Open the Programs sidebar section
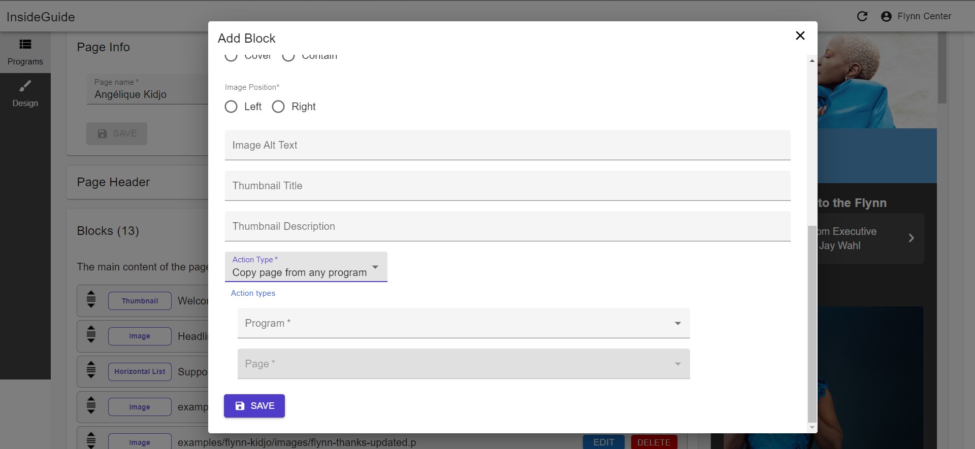Viewport: 975px width, 449px height. [x=25, y=52]
